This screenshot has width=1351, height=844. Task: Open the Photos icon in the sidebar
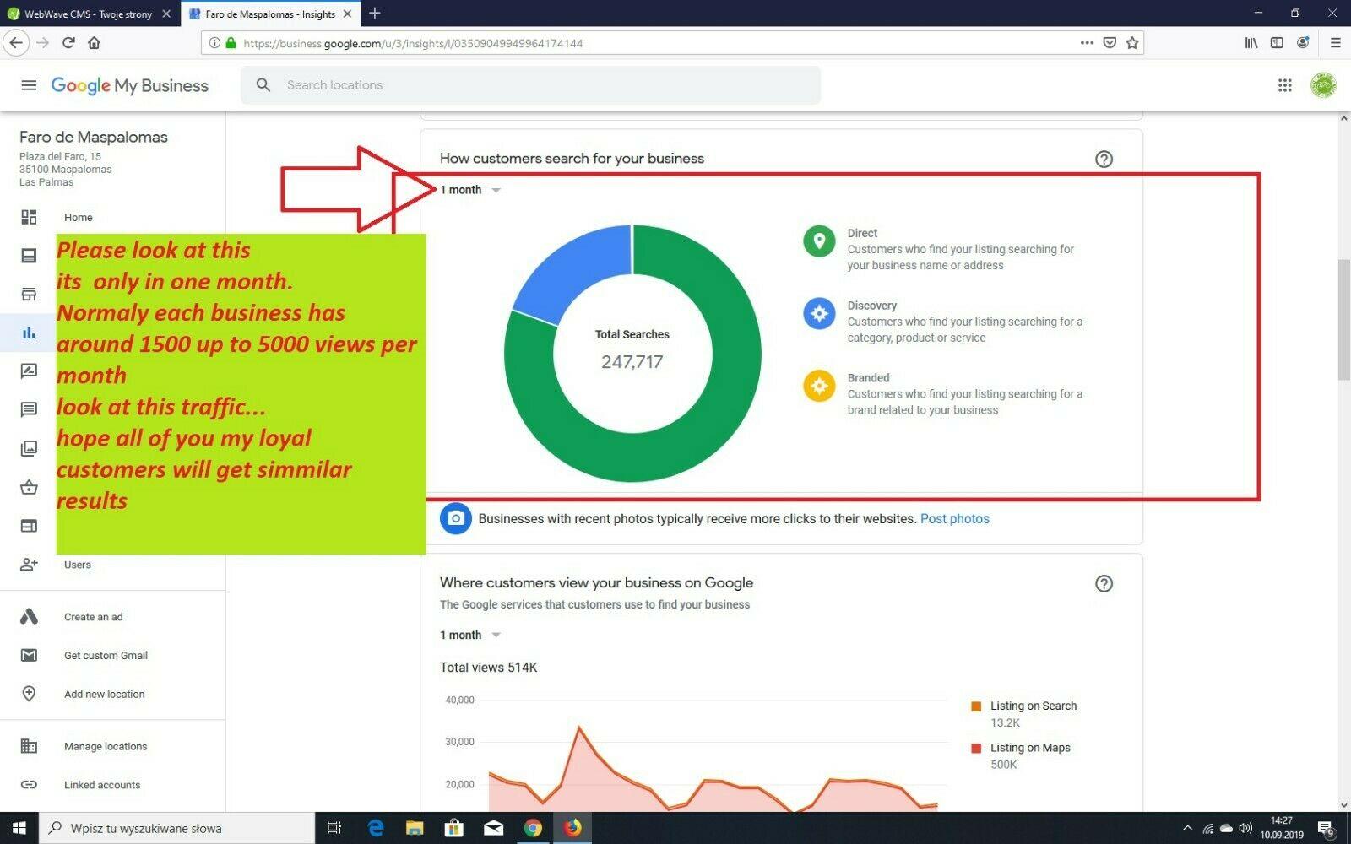pos(29,447)
